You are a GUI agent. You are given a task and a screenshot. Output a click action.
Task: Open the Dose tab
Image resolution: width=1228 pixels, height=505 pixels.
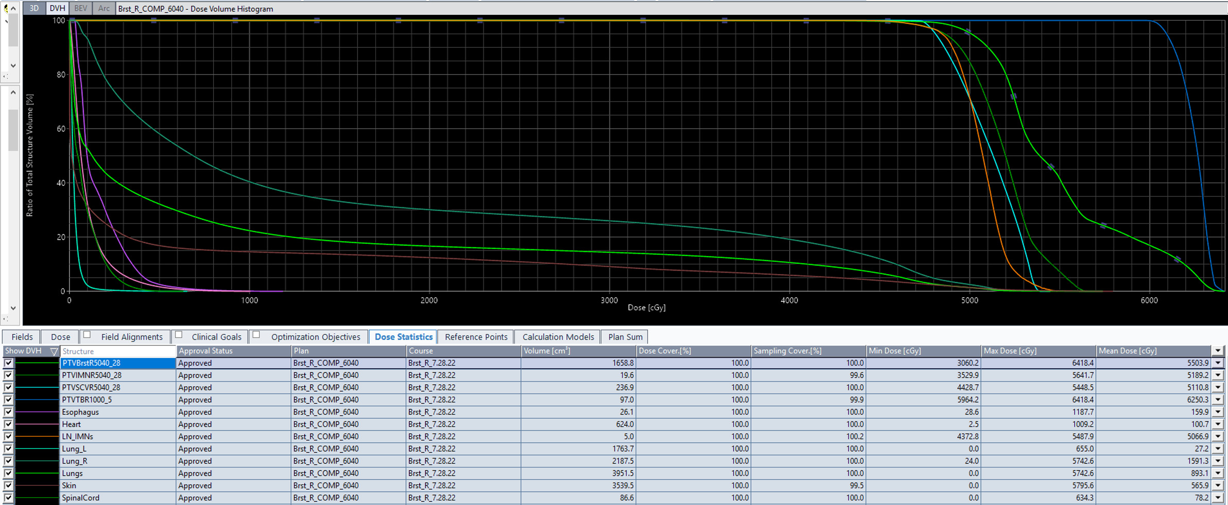(60, 337)
